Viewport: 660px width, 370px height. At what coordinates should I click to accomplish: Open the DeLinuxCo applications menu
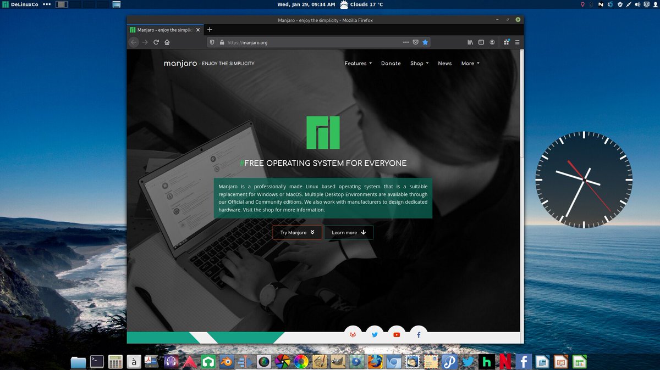pyautogui.click(x=20, y=4)
